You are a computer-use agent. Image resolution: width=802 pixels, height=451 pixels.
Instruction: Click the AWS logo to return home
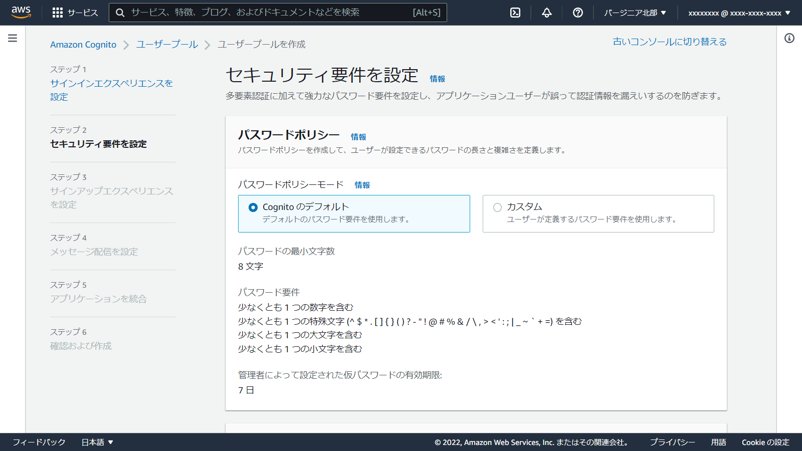pyautogui.click(x=21, y=12)
